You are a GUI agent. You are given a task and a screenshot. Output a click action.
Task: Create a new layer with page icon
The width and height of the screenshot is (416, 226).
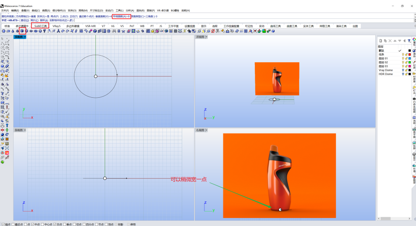(x=381, y=41)
